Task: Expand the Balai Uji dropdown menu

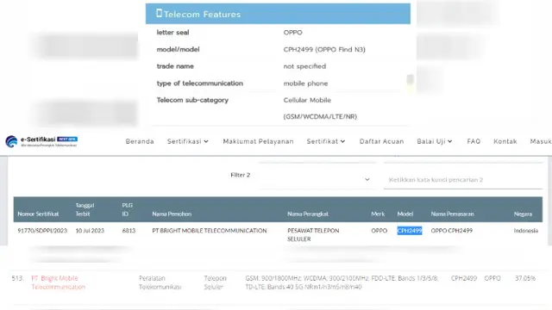Action: tap(435, 141)
